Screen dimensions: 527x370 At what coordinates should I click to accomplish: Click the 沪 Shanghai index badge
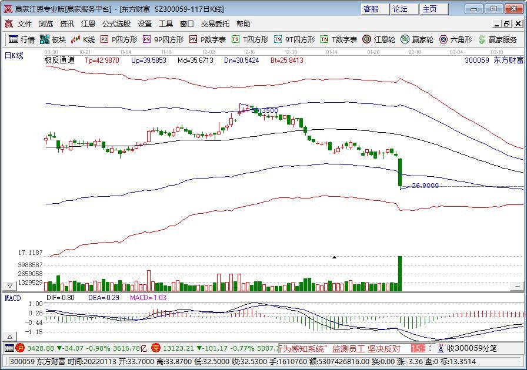pyautogui.click(x=20, y=348)
